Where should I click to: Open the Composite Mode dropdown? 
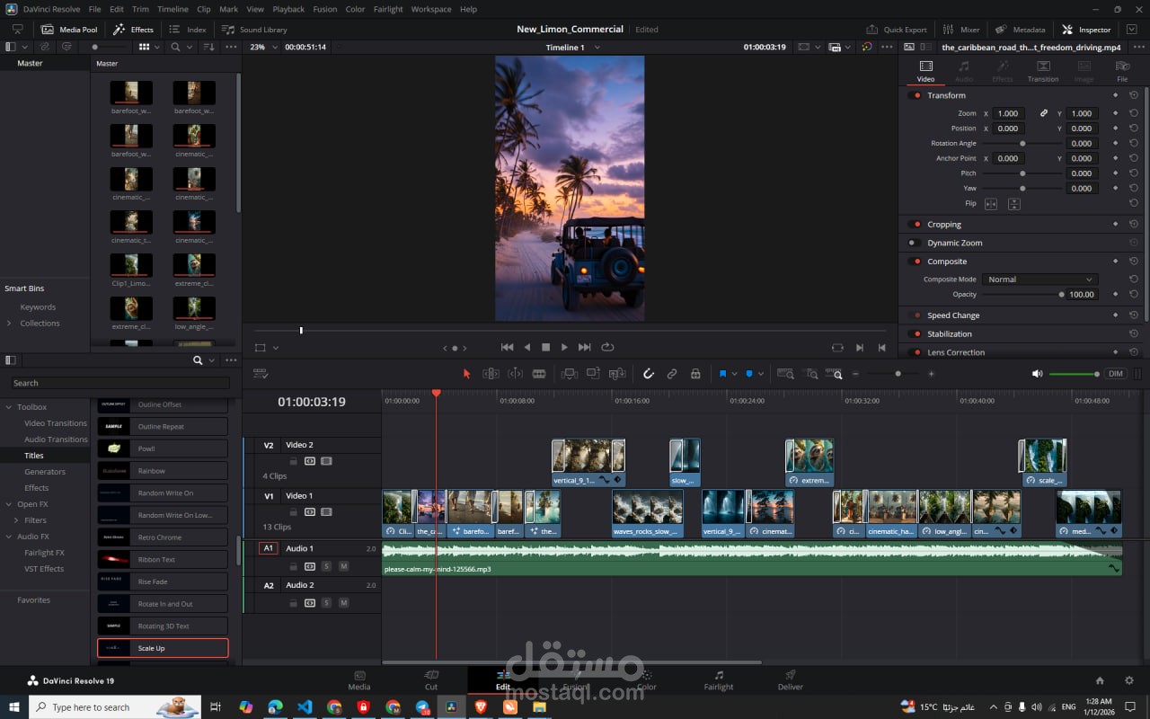coord(1039,280)
